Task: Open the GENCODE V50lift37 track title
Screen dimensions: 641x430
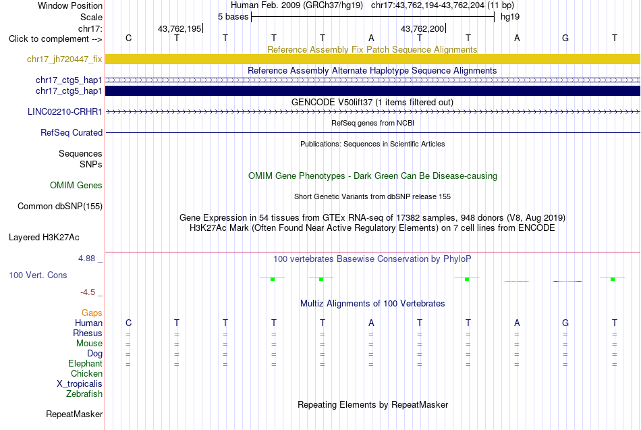Action: (x=372, y=103)
